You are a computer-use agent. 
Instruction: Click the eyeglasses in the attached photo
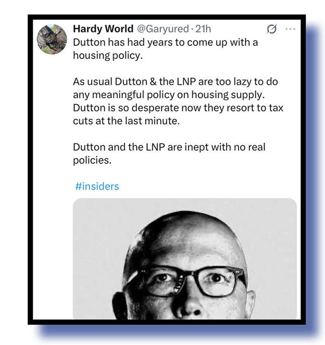pos(186,281)
